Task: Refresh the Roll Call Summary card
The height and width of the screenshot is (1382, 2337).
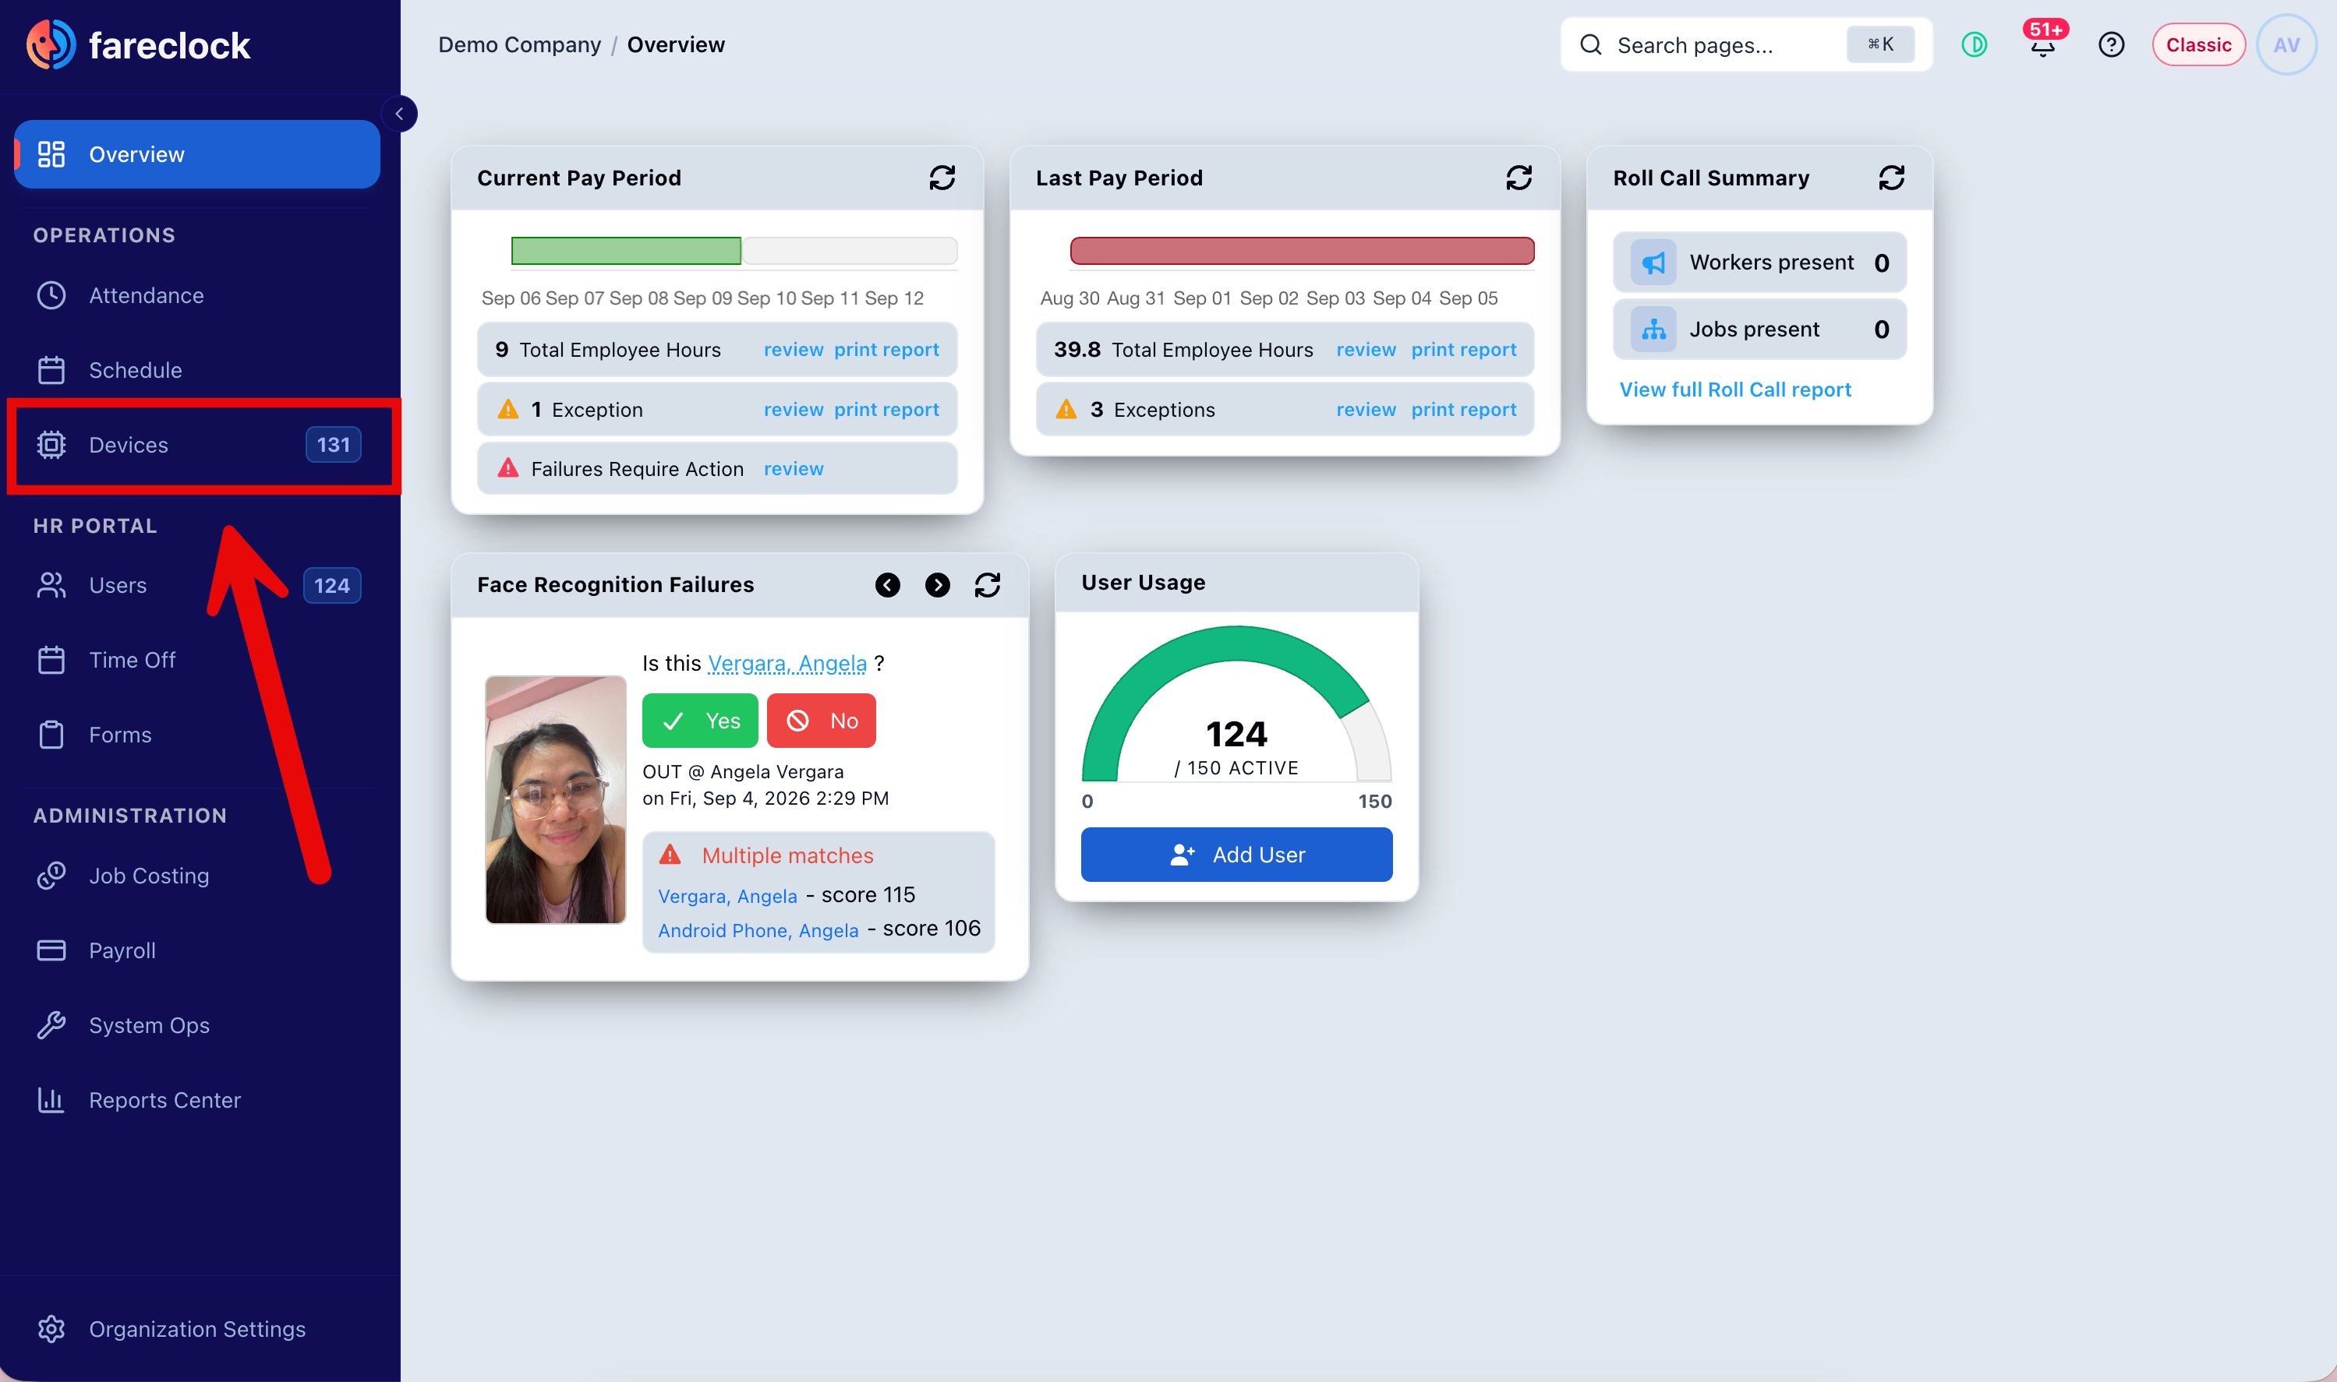Action: (1890, 178)
